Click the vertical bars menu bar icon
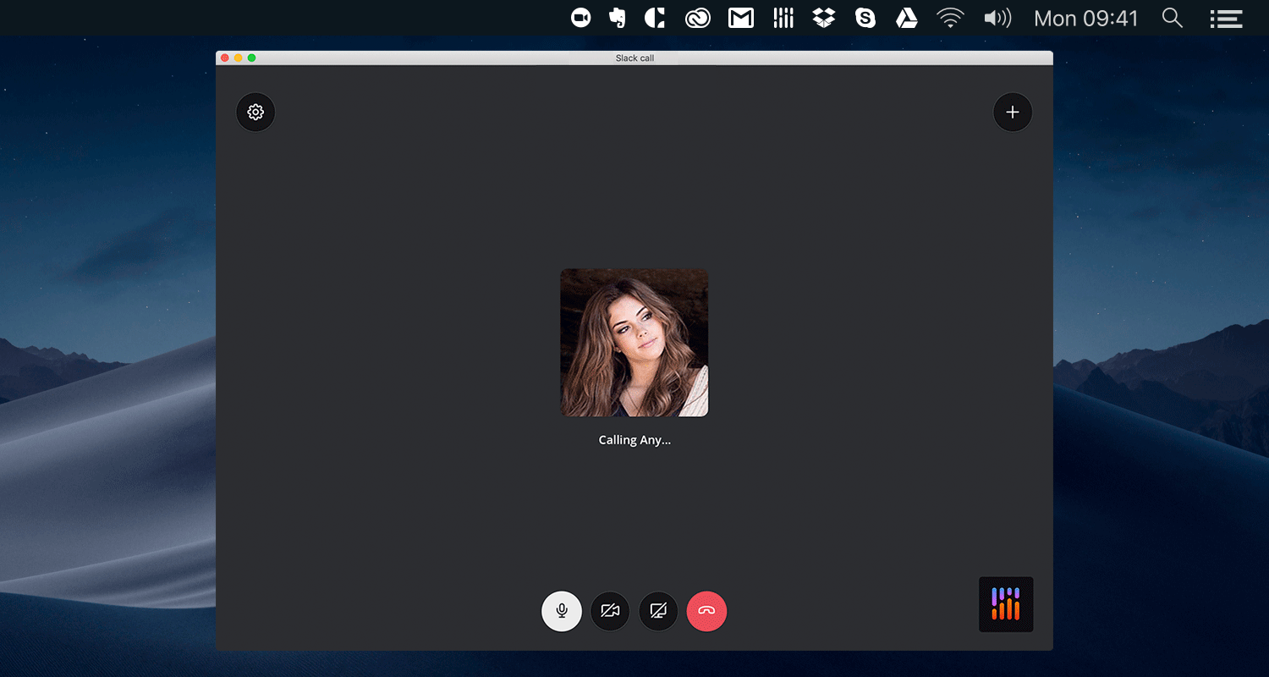 click(x=783, y=18)
